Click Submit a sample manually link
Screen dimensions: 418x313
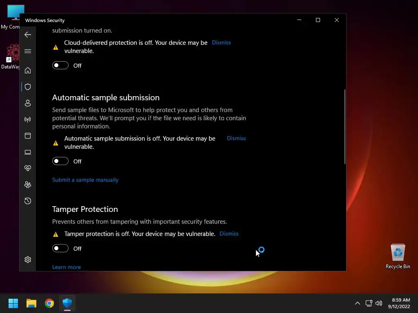pos(85,180)
